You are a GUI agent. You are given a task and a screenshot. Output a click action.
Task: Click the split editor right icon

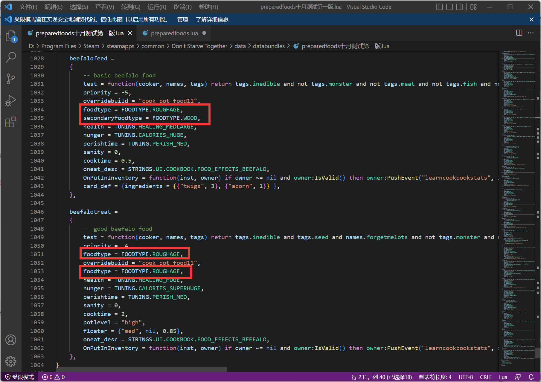519,33
